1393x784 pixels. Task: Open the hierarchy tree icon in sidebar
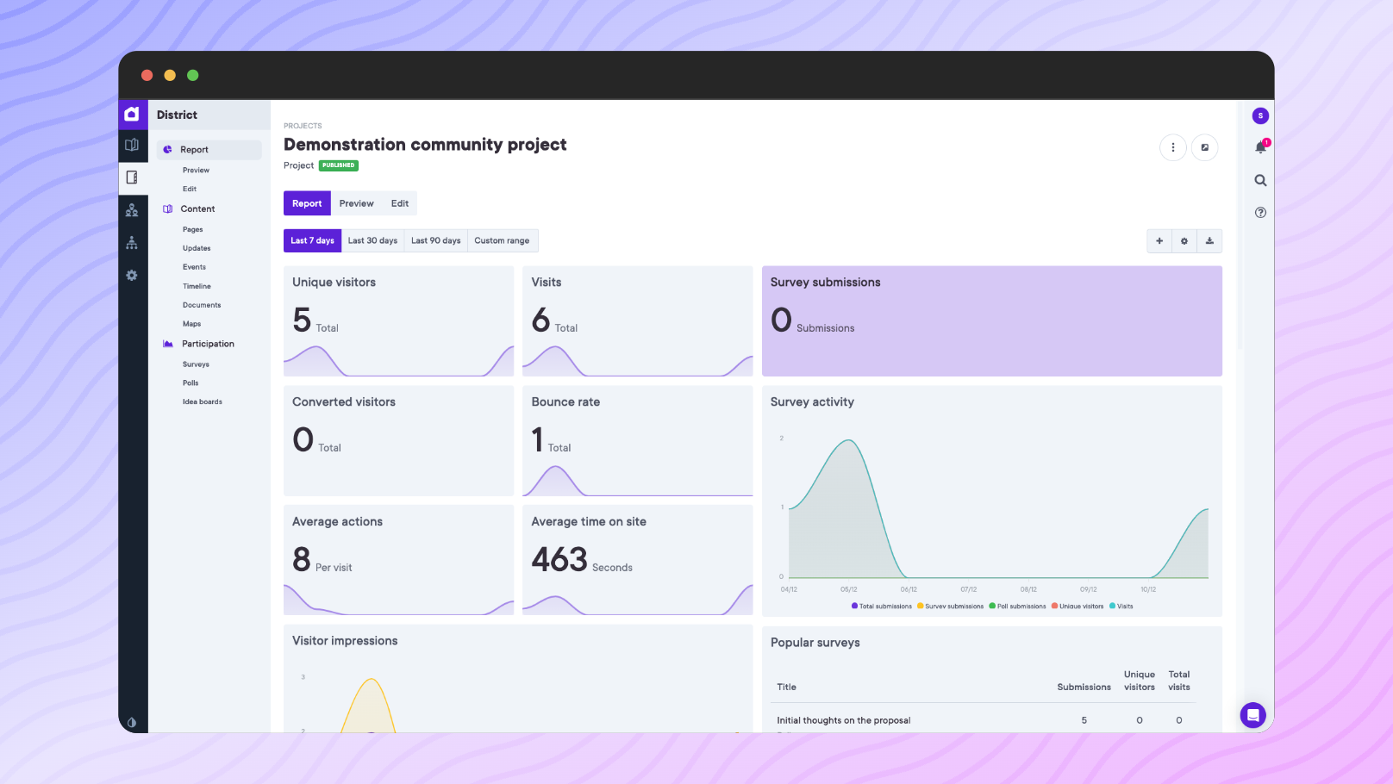[132, 243]
